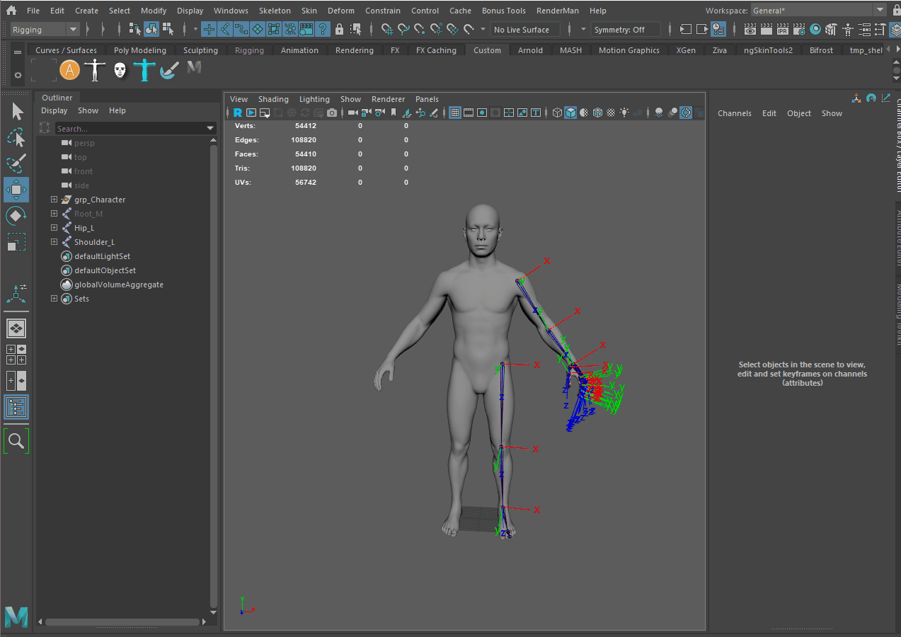
Task: Switch to the ngSkinTools2 shelf tab
Action: click(x=768, y=50)
